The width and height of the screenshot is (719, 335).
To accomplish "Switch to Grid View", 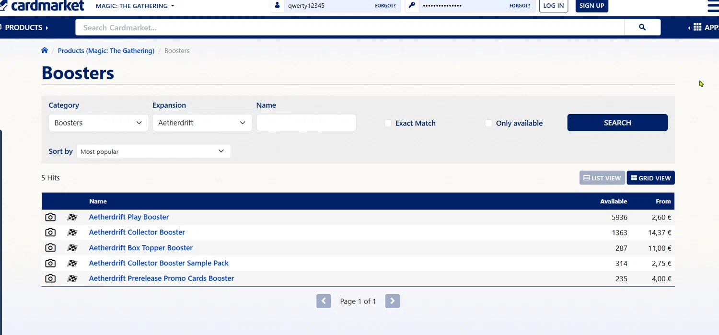I will click(x=651, y=178).
